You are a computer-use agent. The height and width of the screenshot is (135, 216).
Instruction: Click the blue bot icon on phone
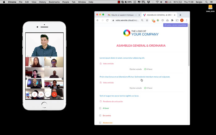27,94
